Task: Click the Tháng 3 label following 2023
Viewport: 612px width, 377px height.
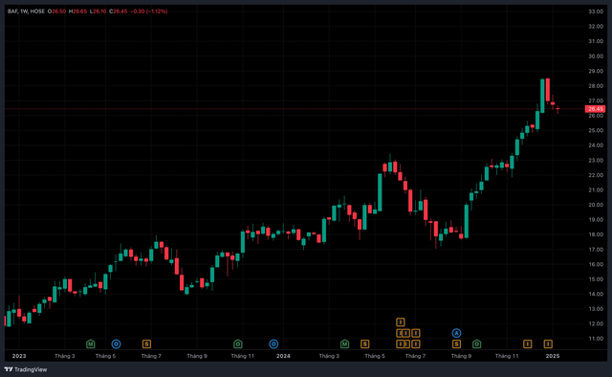Action: click(x=65, y=356)
